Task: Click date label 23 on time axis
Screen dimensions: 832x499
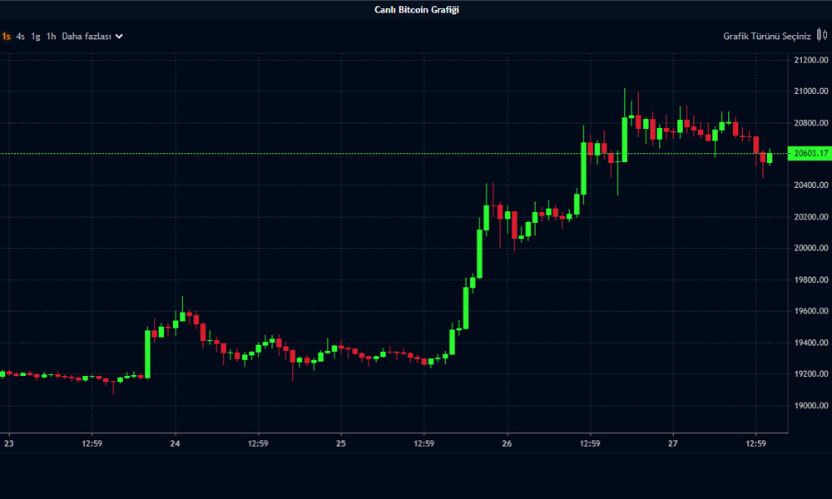Action: pyautogui.click(x=9, y=443)
